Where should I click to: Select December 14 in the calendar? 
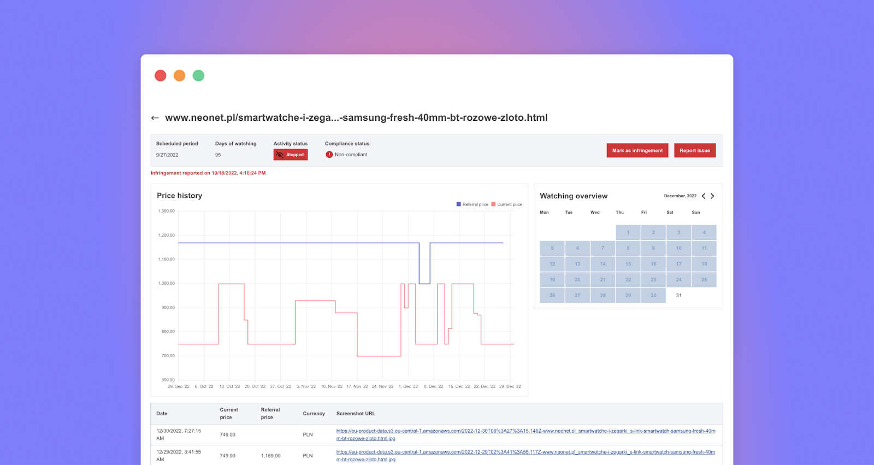[x=603, y=264]
